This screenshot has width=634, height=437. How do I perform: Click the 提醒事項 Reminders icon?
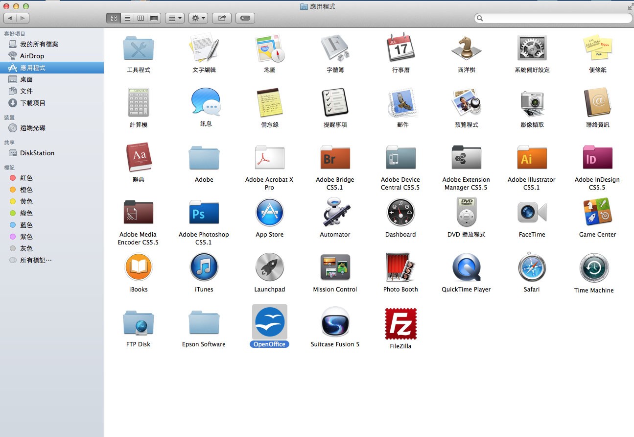pyautogui.click(x=335, y=103)
